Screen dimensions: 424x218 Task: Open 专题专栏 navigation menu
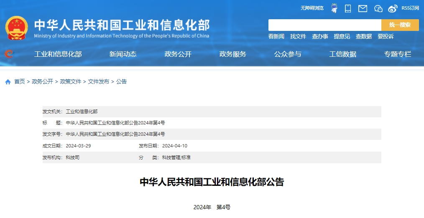398,54
